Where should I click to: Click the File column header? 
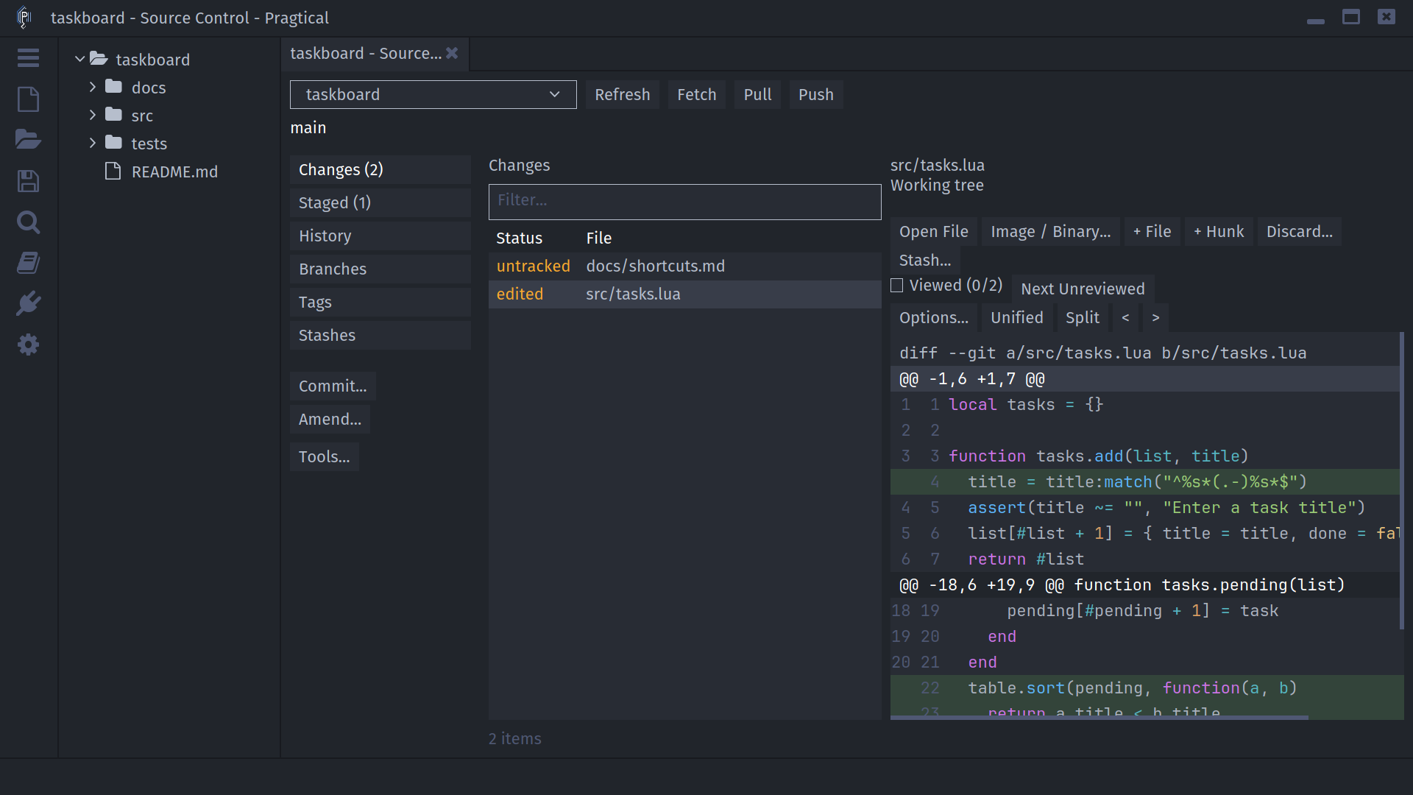click(598, 238)
